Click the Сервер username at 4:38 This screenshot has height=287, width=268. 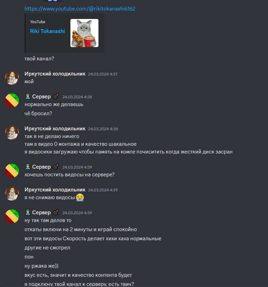(41, 97)
